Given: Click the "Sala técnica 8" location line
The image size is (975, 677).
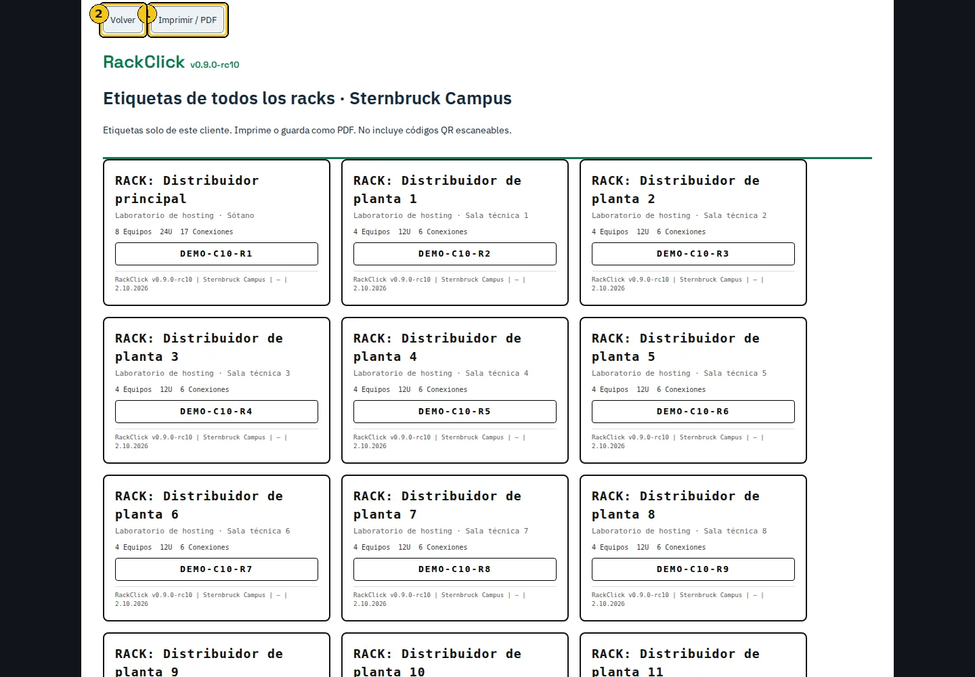Looking at the screenshot, I should click(679, 531).
